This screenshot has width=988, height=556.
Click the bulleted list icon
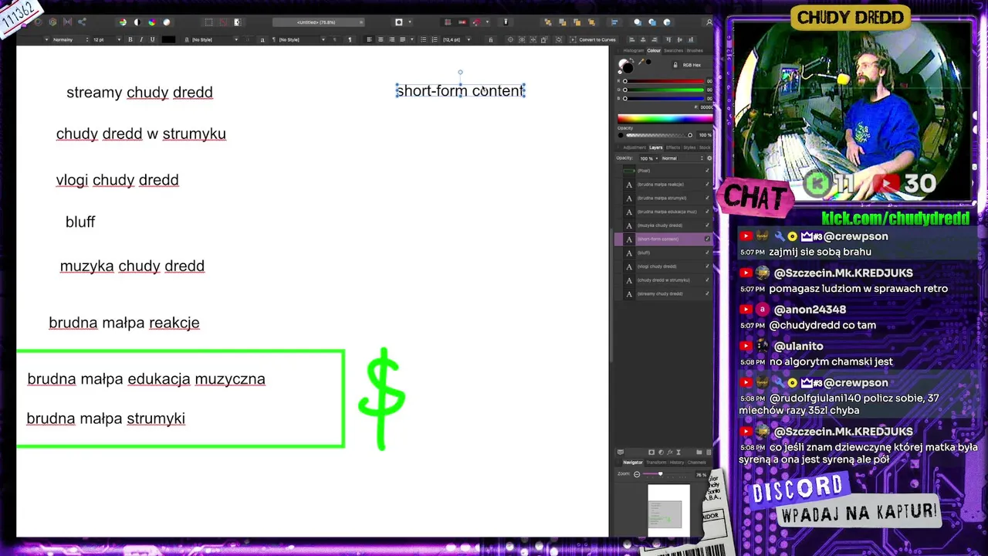pyautogui.click(x=423, y=39)
